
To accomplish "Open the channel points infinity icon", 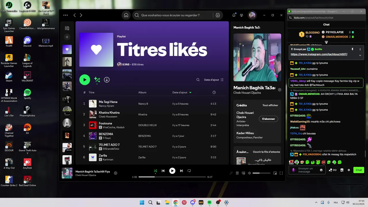I will tap(333, 170).
